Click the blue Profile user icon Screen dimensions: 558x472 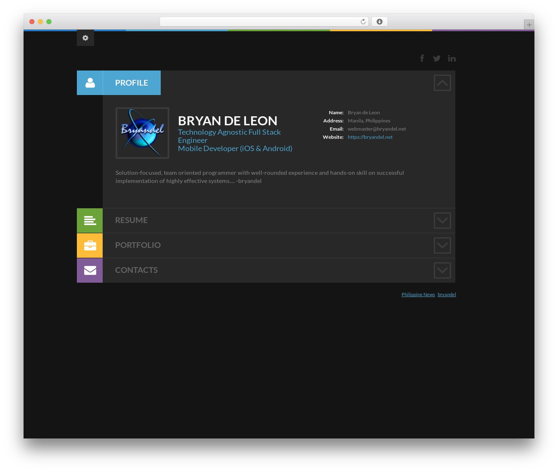coord(90,83)
